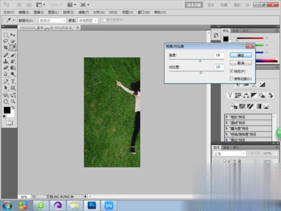Image resolution: width=281 pixels, height=211 pixels.
Task: Toggle Quick Mask mode
Action: [x=10, y=123]
